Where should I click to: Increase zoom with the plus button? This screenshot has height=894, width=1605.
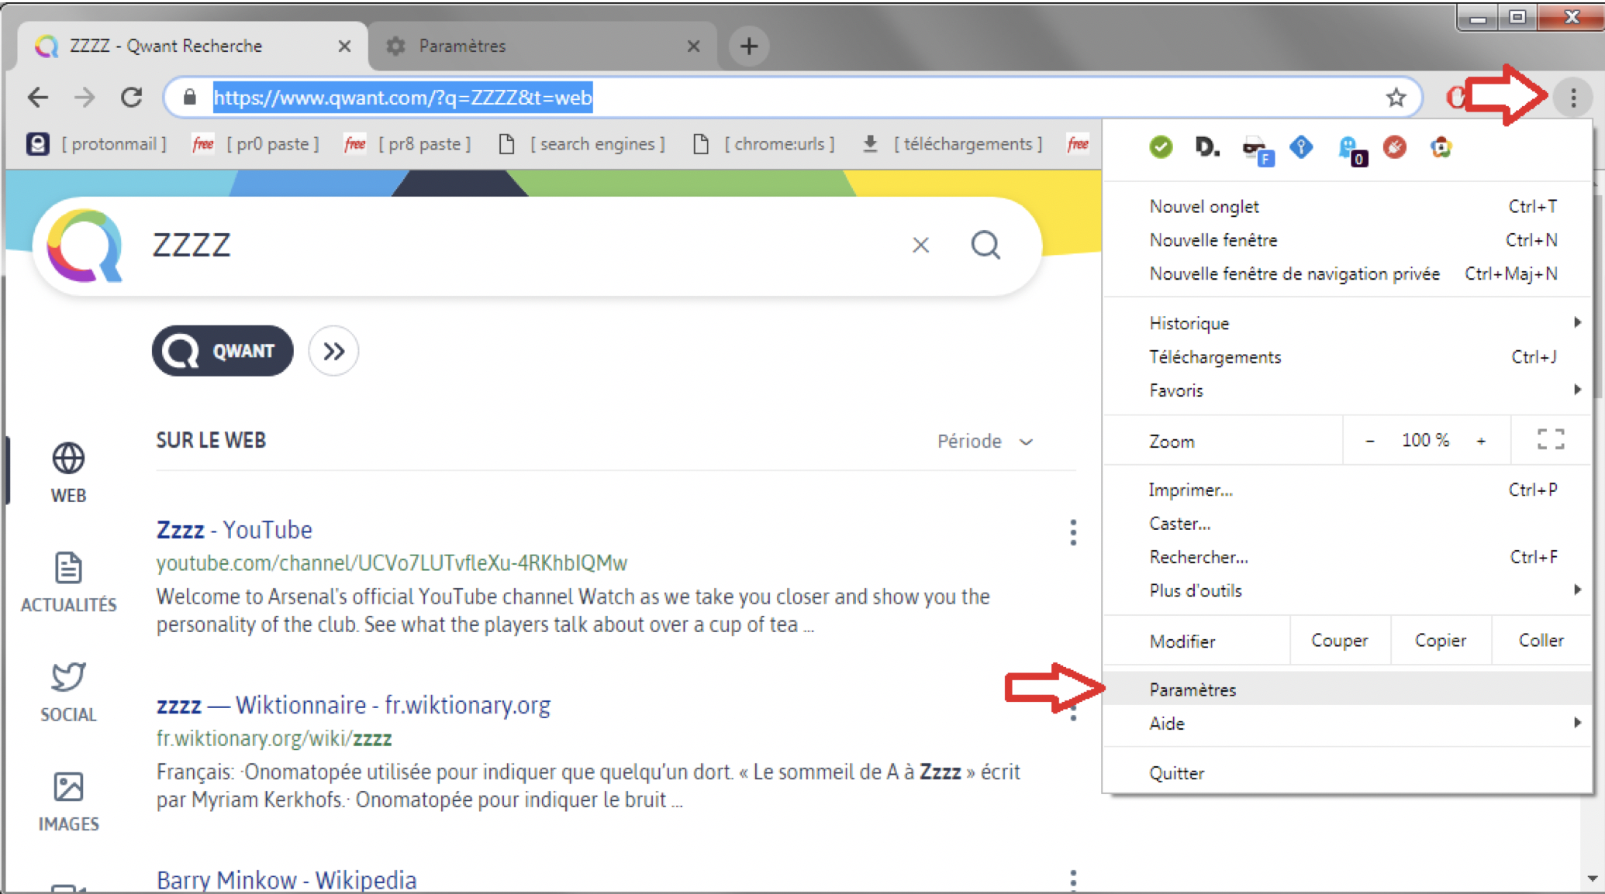click(x=1481, y=441)
